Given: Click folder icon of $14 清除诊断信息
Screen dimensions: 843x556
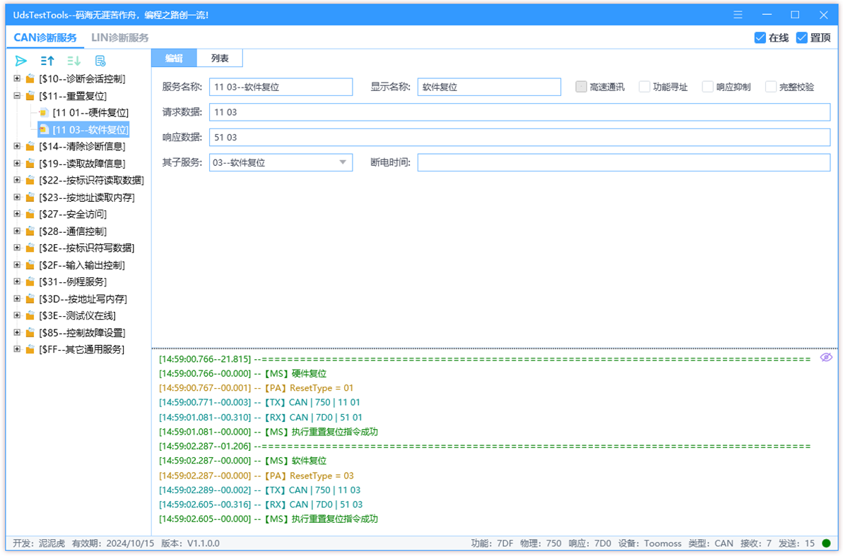Looking at the screenshot, I should 30,147.
